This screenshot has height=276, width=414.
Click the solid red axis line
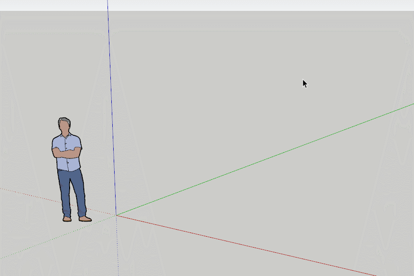click(246, 246)
